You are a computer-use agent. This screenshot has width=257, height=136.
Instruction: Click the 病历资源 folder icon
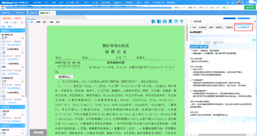tap(191, 22)
